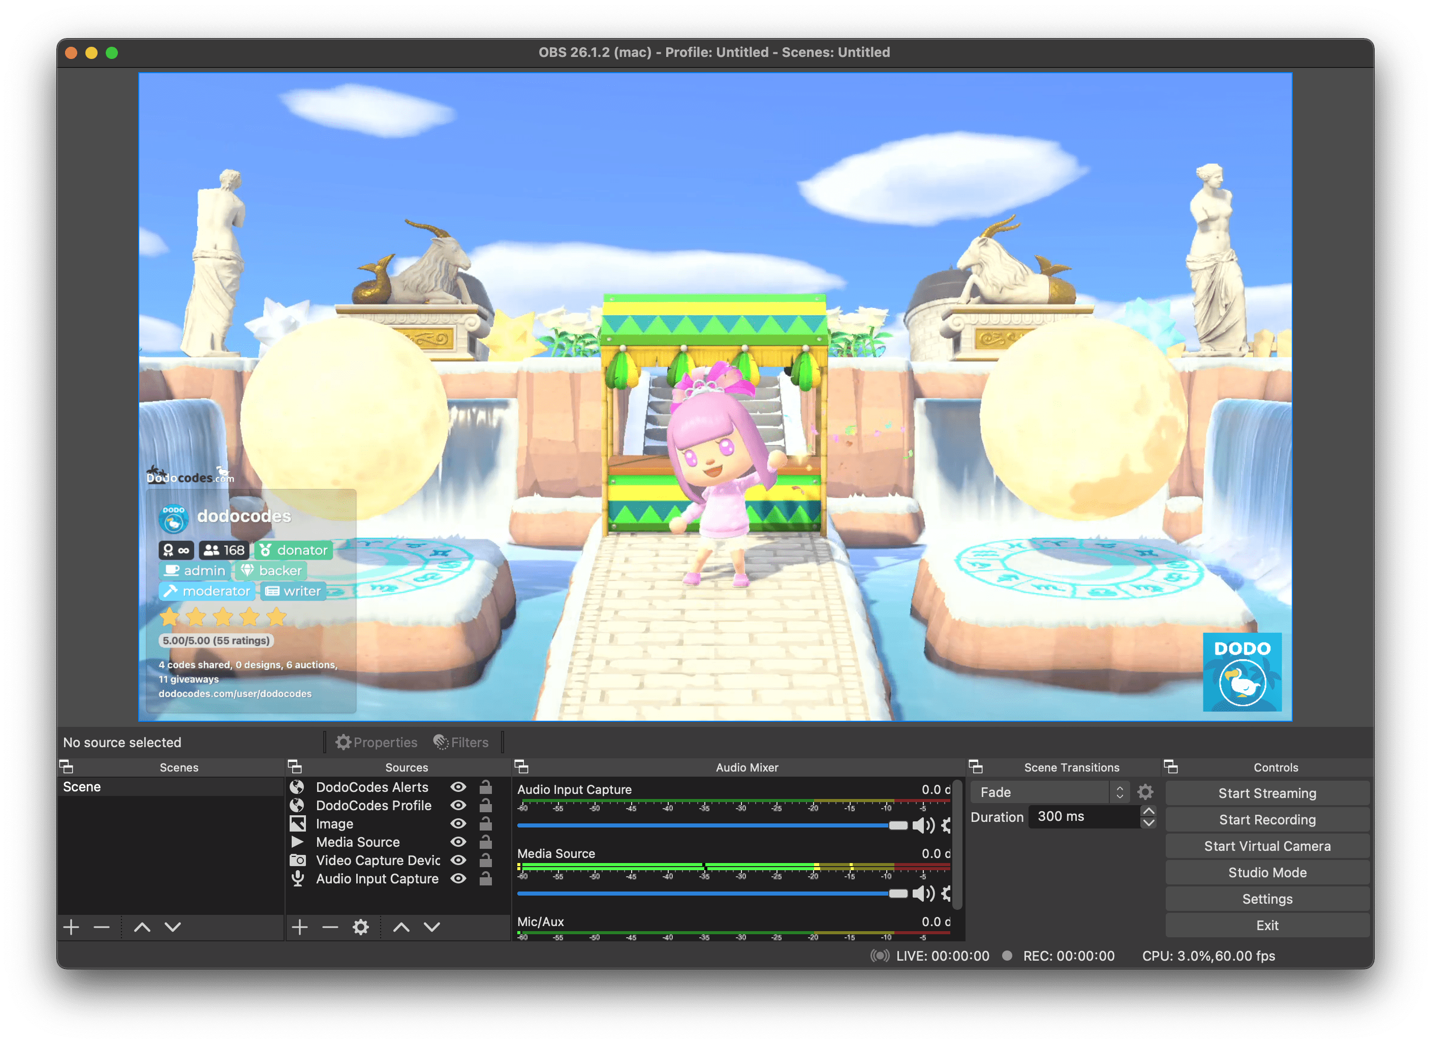This screenshot has width=1431, height=1044.
Task: Click add scene plus icon
Action: pos(71,927)
